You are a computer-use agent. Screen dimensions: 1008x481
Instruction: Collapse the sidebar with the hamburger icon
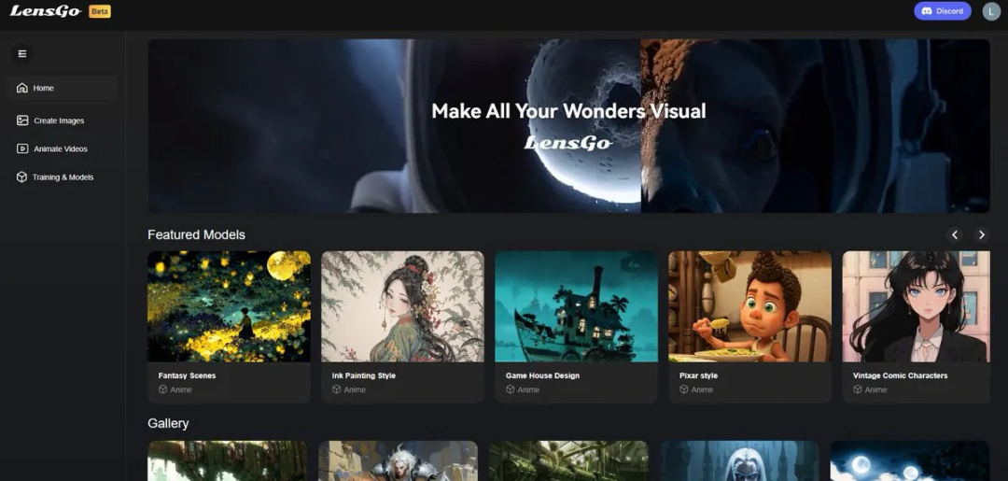22,53
